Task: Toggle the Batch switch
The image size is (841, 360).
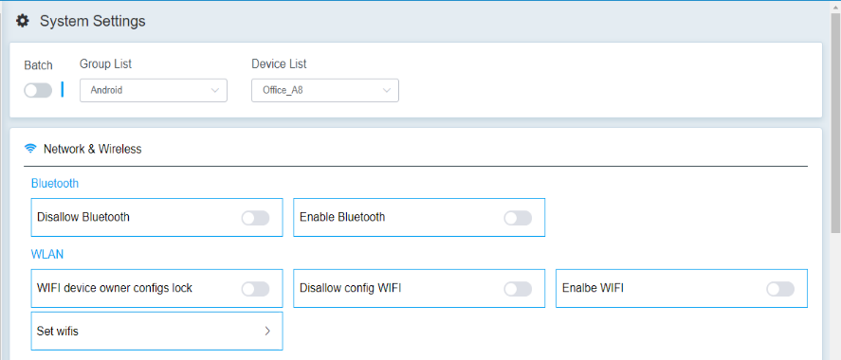Action: coord(38,91)
